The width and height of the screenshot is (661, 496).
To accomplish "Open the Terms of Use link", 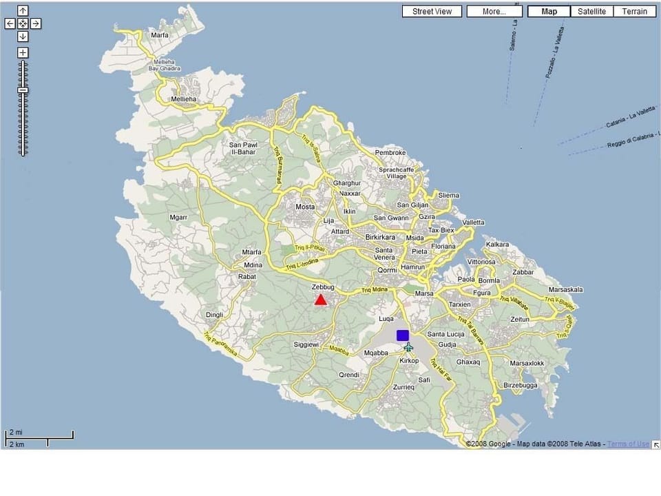I will (x=628, y=444).
